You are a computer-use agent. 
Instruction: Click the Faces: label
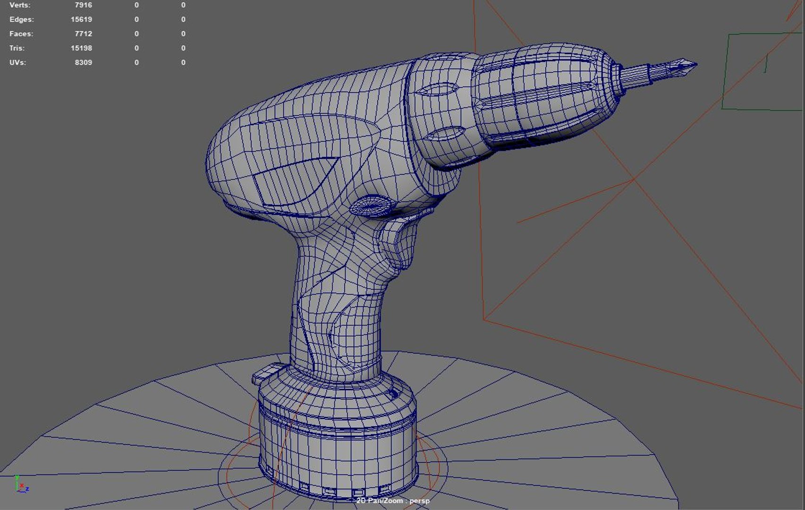pos(21,34)
